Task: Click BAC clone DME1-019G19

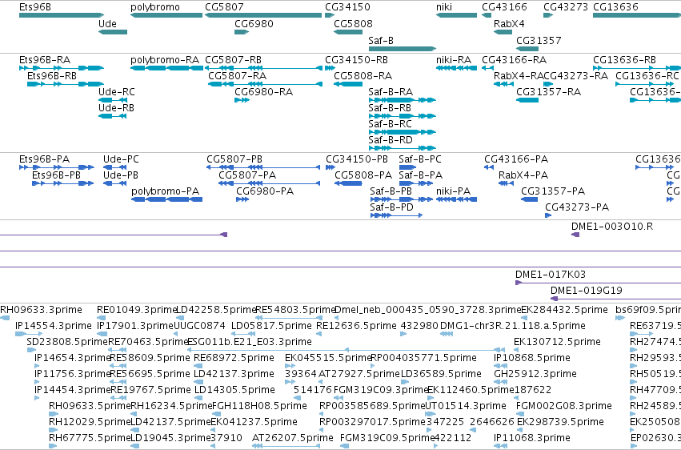Action: [615, 299]
